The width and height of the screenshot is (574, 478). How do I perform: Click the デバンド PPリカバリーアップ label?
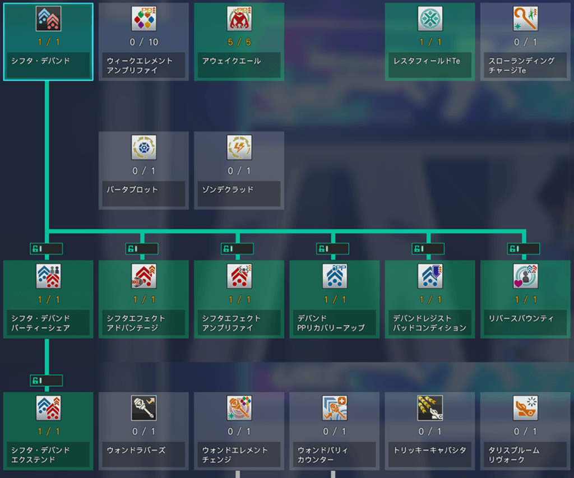(334, 323)
